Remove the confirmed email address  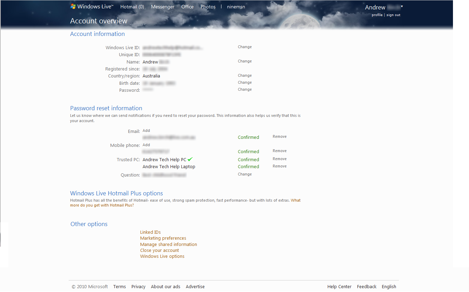pyautogui.click(x=280, y=136)
